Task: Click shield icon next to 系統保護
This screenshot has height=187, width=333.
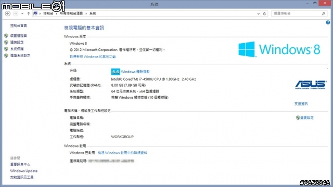Action: point(6,49)
